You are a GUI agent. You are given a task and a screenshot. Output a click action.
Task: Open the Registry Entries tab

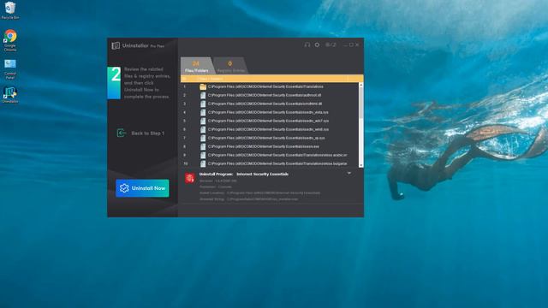230,66
